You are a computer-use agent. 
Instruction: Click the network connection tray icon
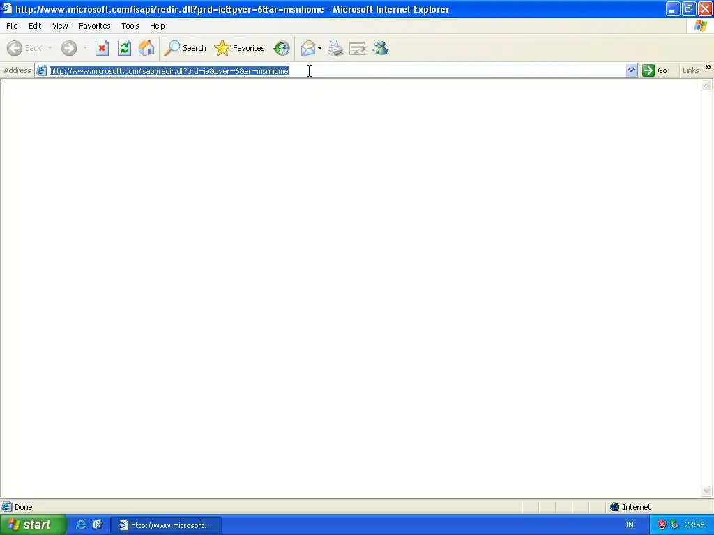point(674,525)
